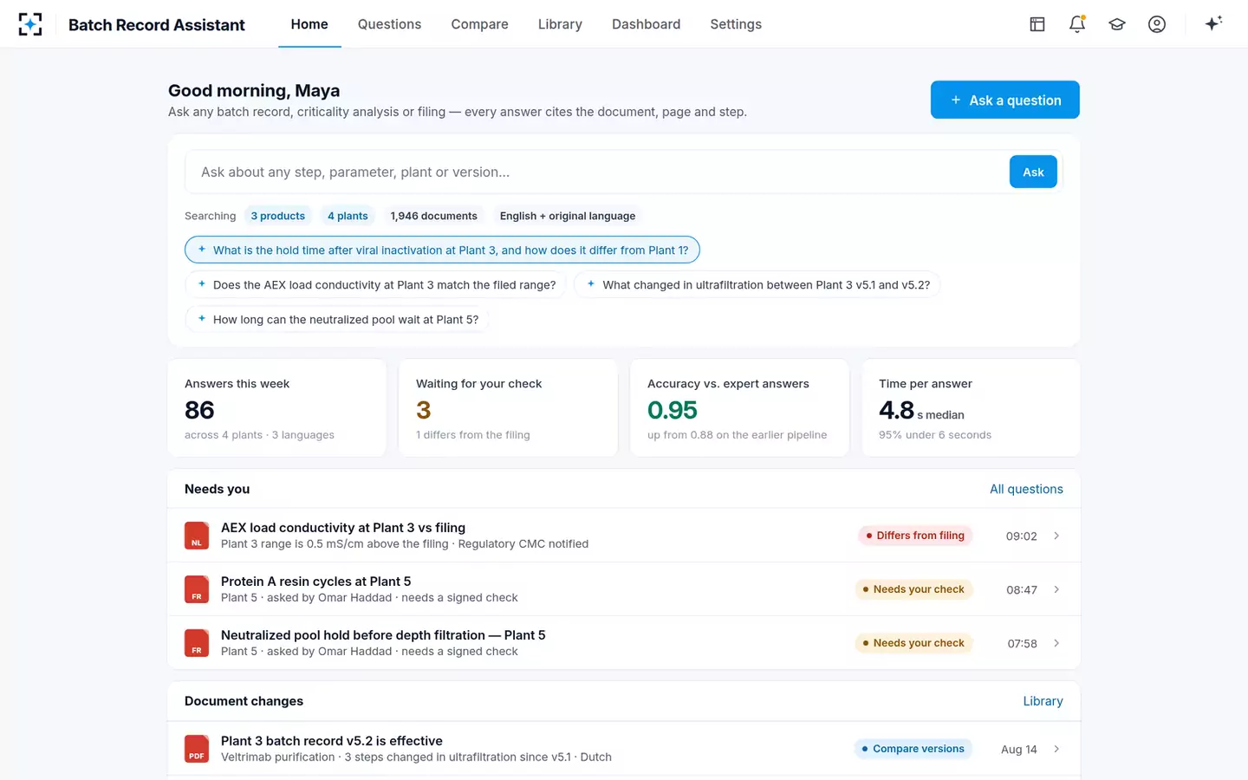Screen dimensions: 1248x780
Task: Click the English + original language chip
Action: (x=568, y=216)
